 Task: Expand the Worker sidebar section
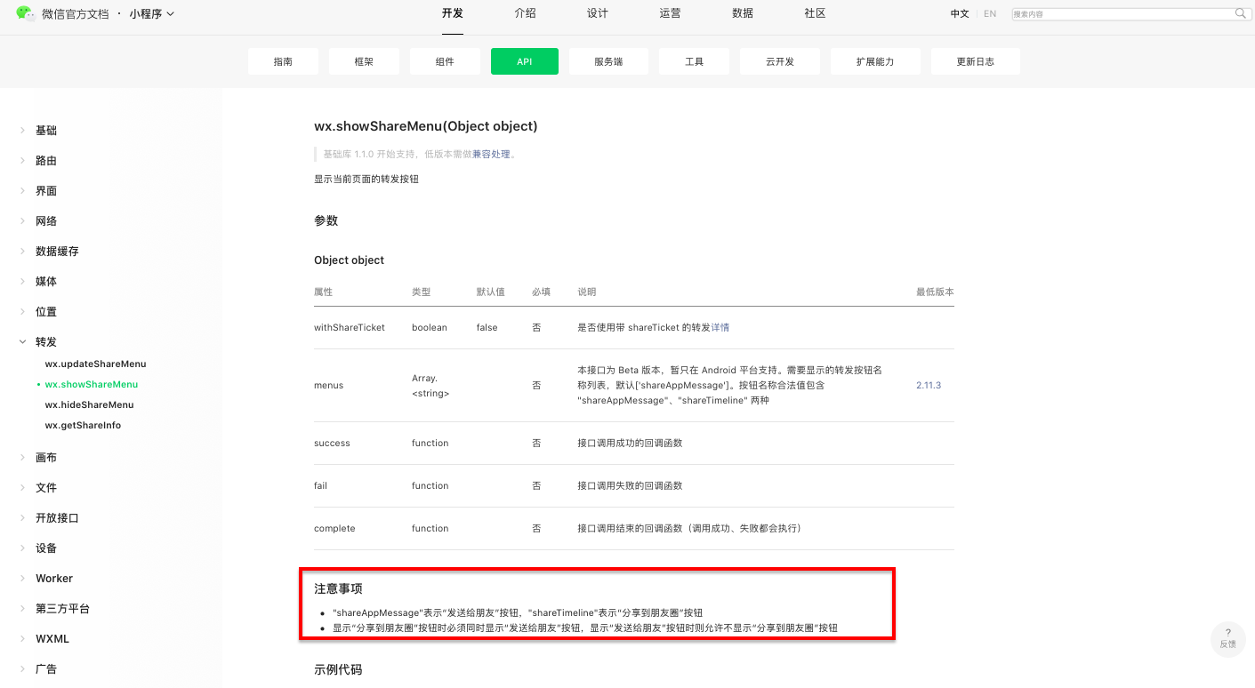(53, 579)
